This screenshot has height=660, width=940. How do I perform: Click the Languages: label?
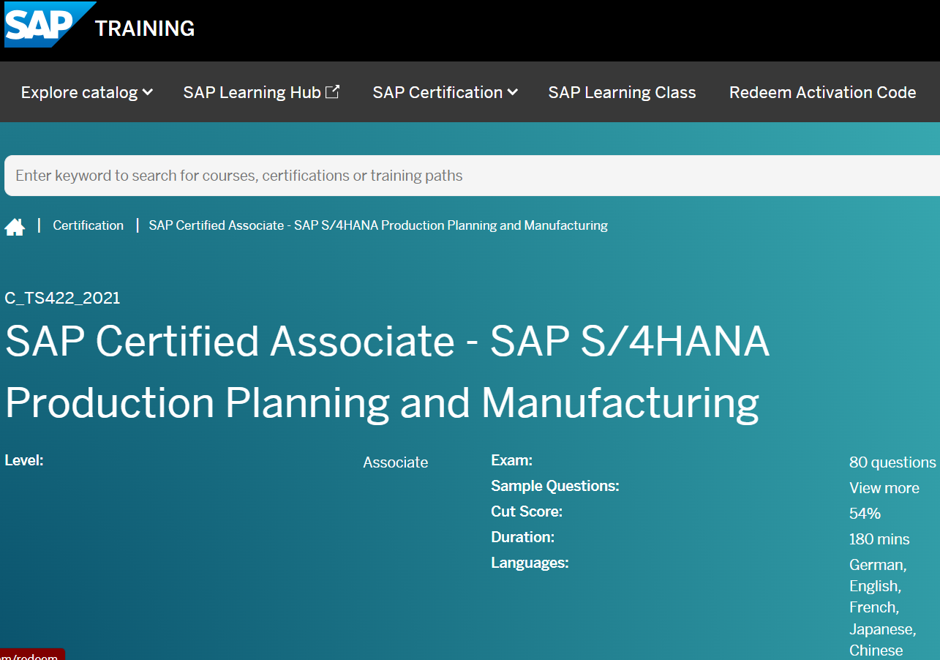pos(530,563)
